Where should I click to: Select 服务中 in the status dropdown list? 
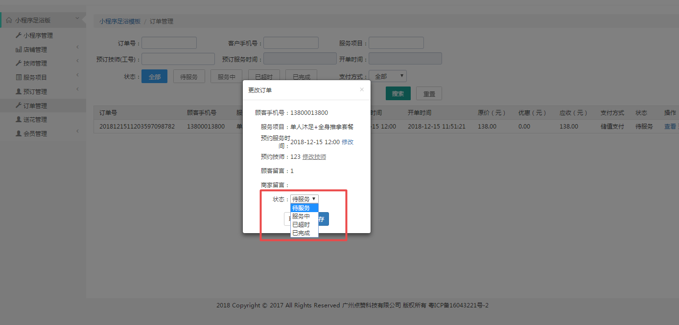point(301,217)
